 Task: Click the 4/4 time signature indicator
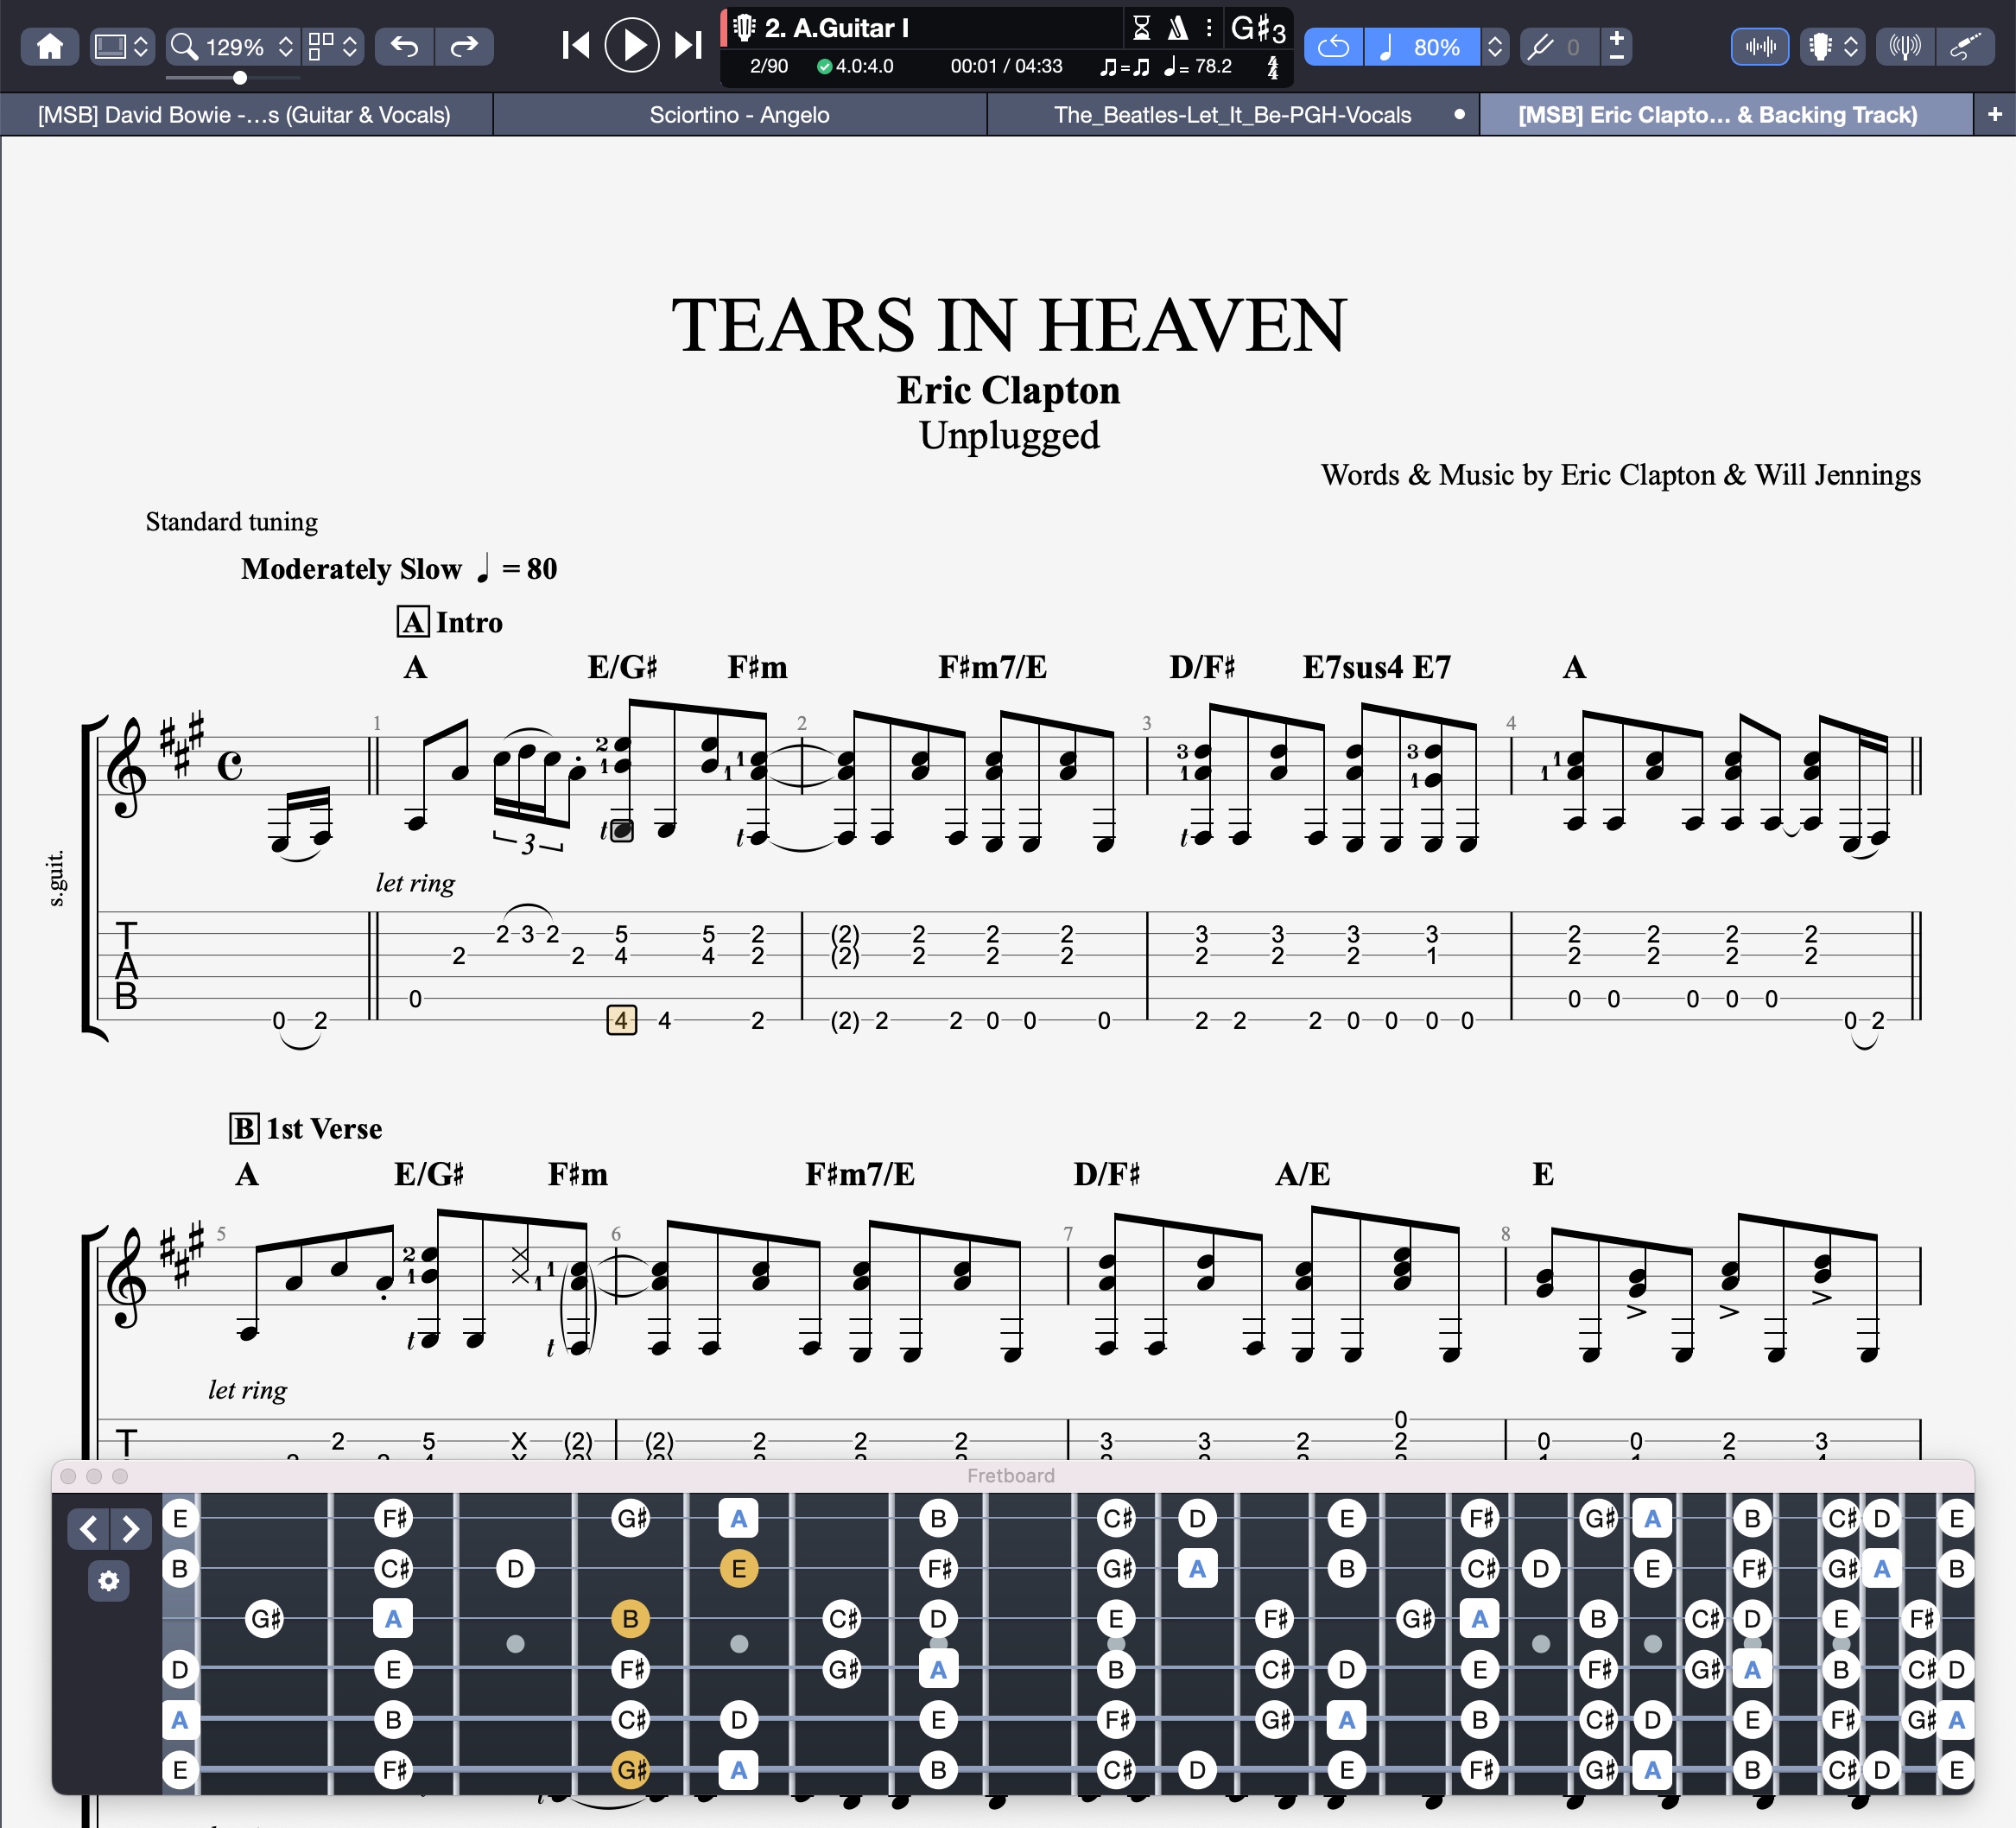1273,67
